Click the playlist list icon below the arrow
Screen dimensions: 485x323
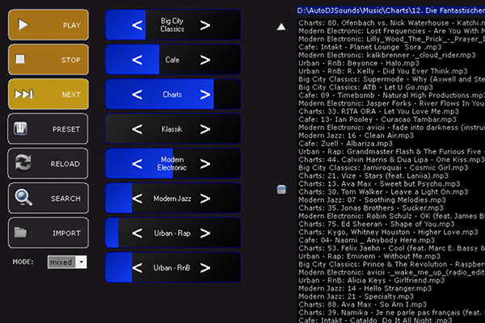281,190
